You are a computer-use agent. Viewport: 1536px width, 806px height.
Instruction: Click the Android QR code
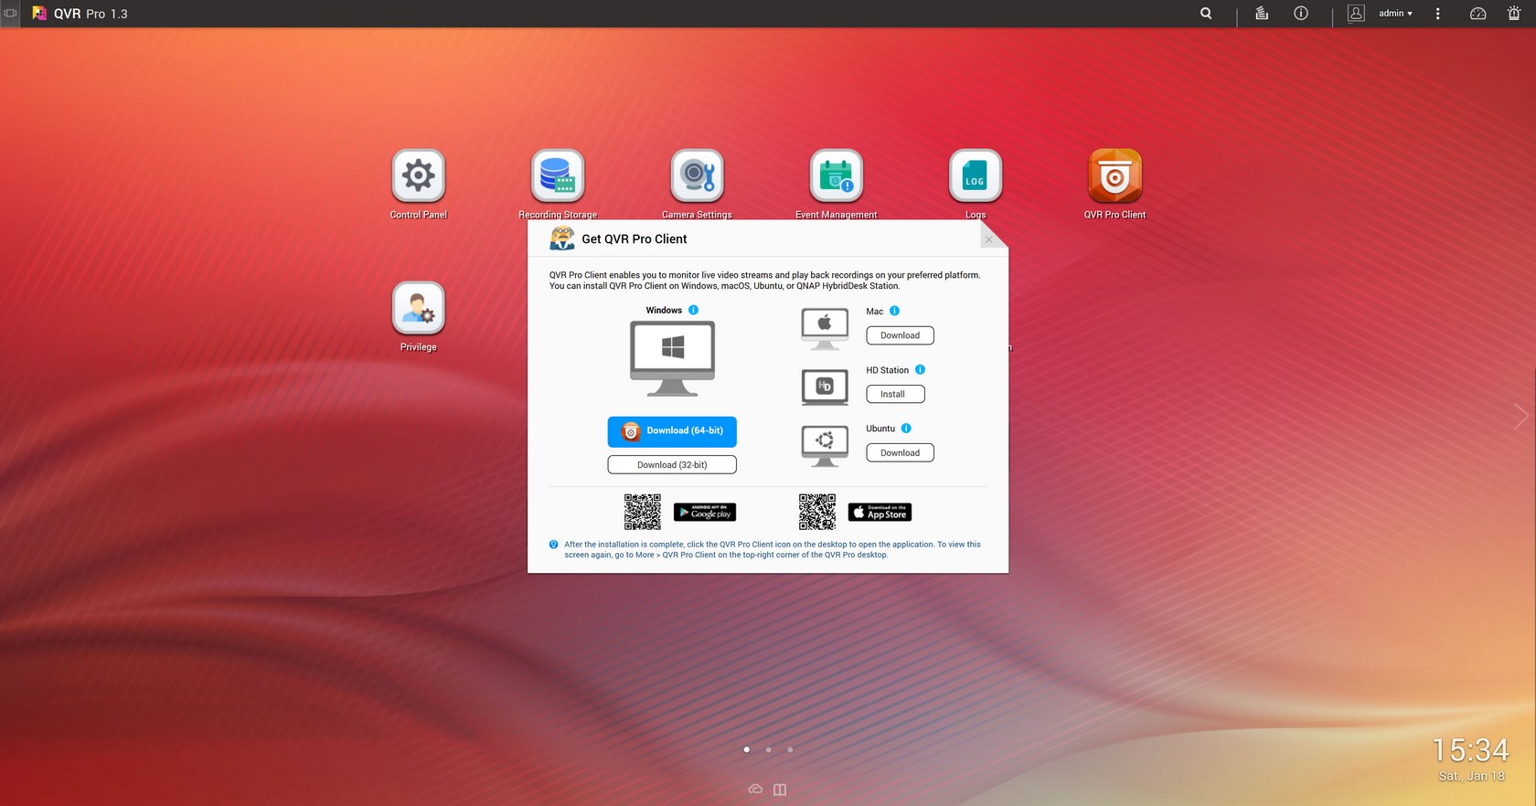tap(643, 512)
